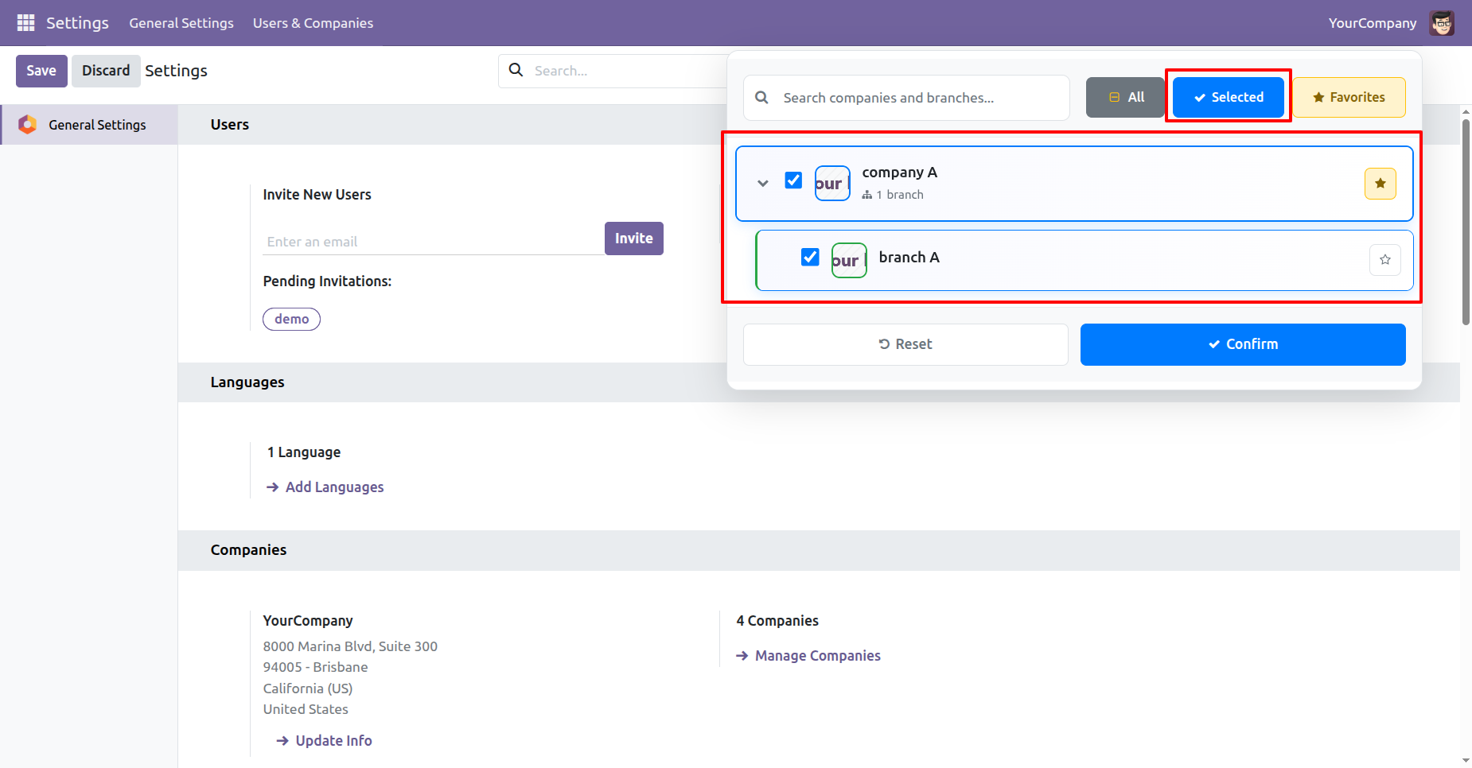Click the branch A logo thumbnail

click(849, 260)
